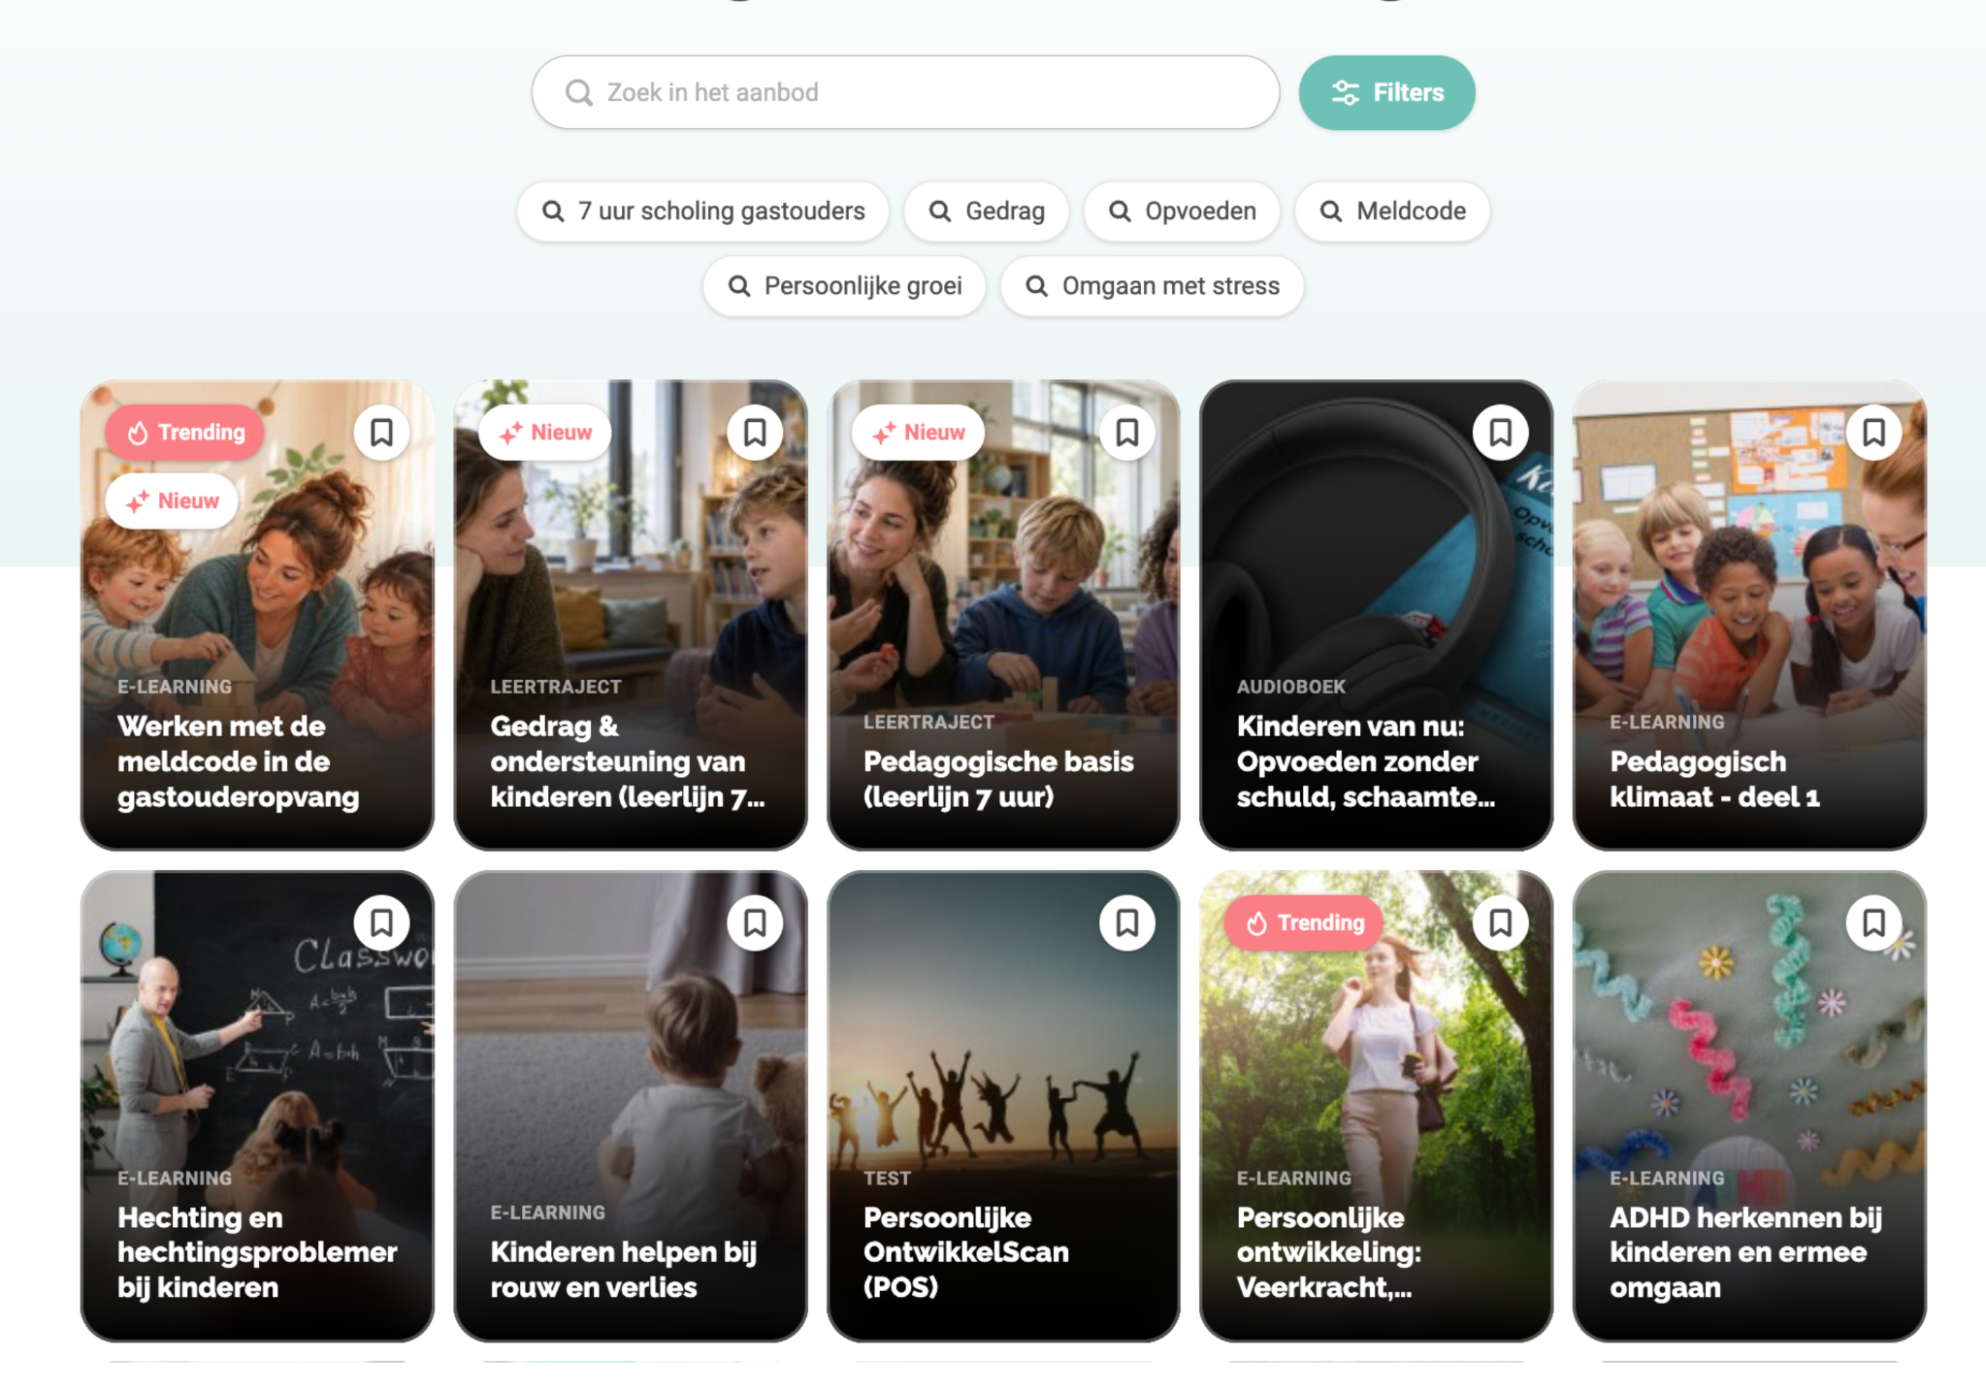Image resolution: width=1986 pixels, height=1389 pixels.
Task: Open 'Werken met de meldcode in de gastouderopvang' card
Action: pos(257,615)
